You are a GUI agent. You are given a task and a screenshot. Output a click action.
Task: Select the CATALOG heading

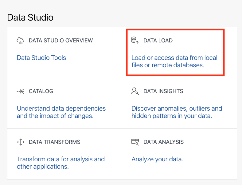[x=41, y=91]
